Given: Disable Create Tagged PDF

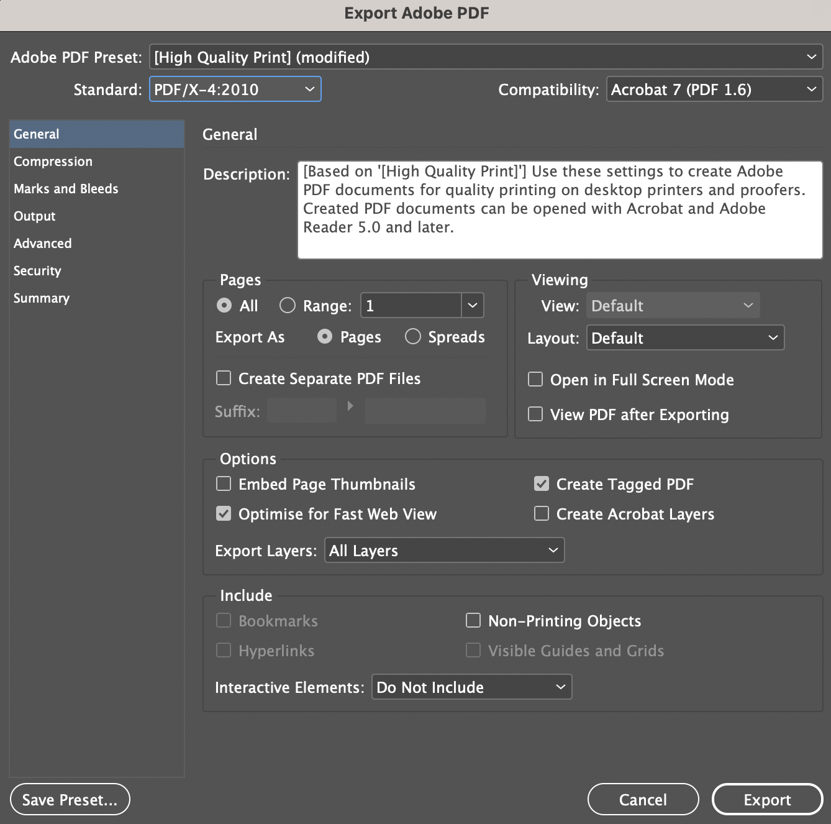Looking at the screenshot, I should coord(541,483).
